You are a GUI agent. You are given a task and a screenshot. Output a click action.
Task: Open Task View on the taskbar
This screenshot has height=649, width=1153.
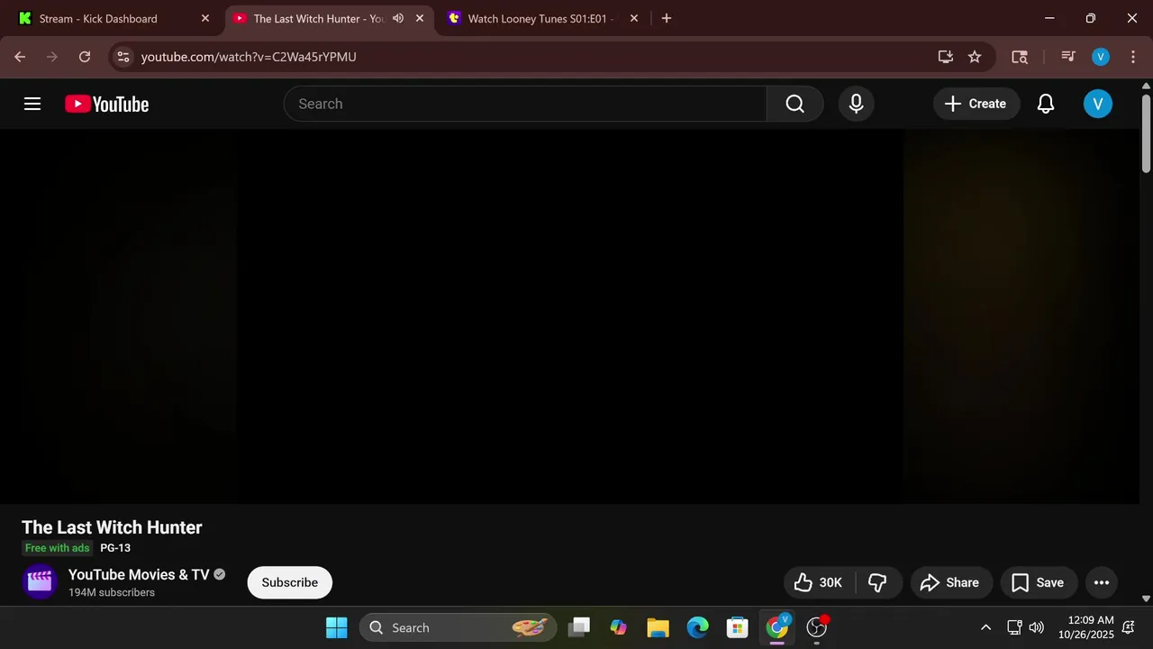click(579, 627)
